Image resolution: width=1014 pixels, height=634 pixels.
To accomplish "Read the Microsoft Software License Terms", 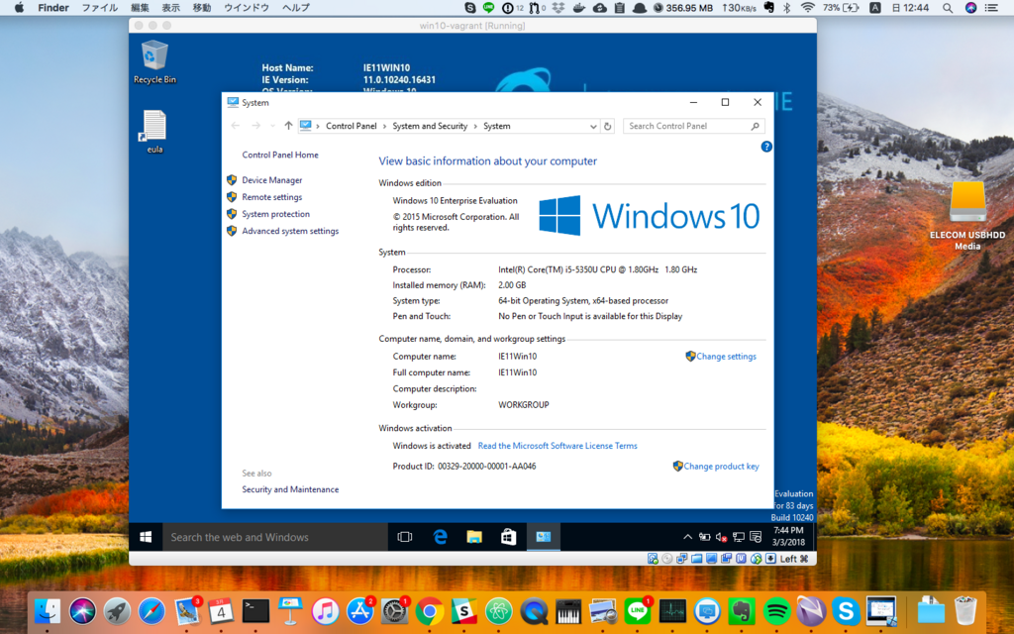I will click(x=558, y=446).
